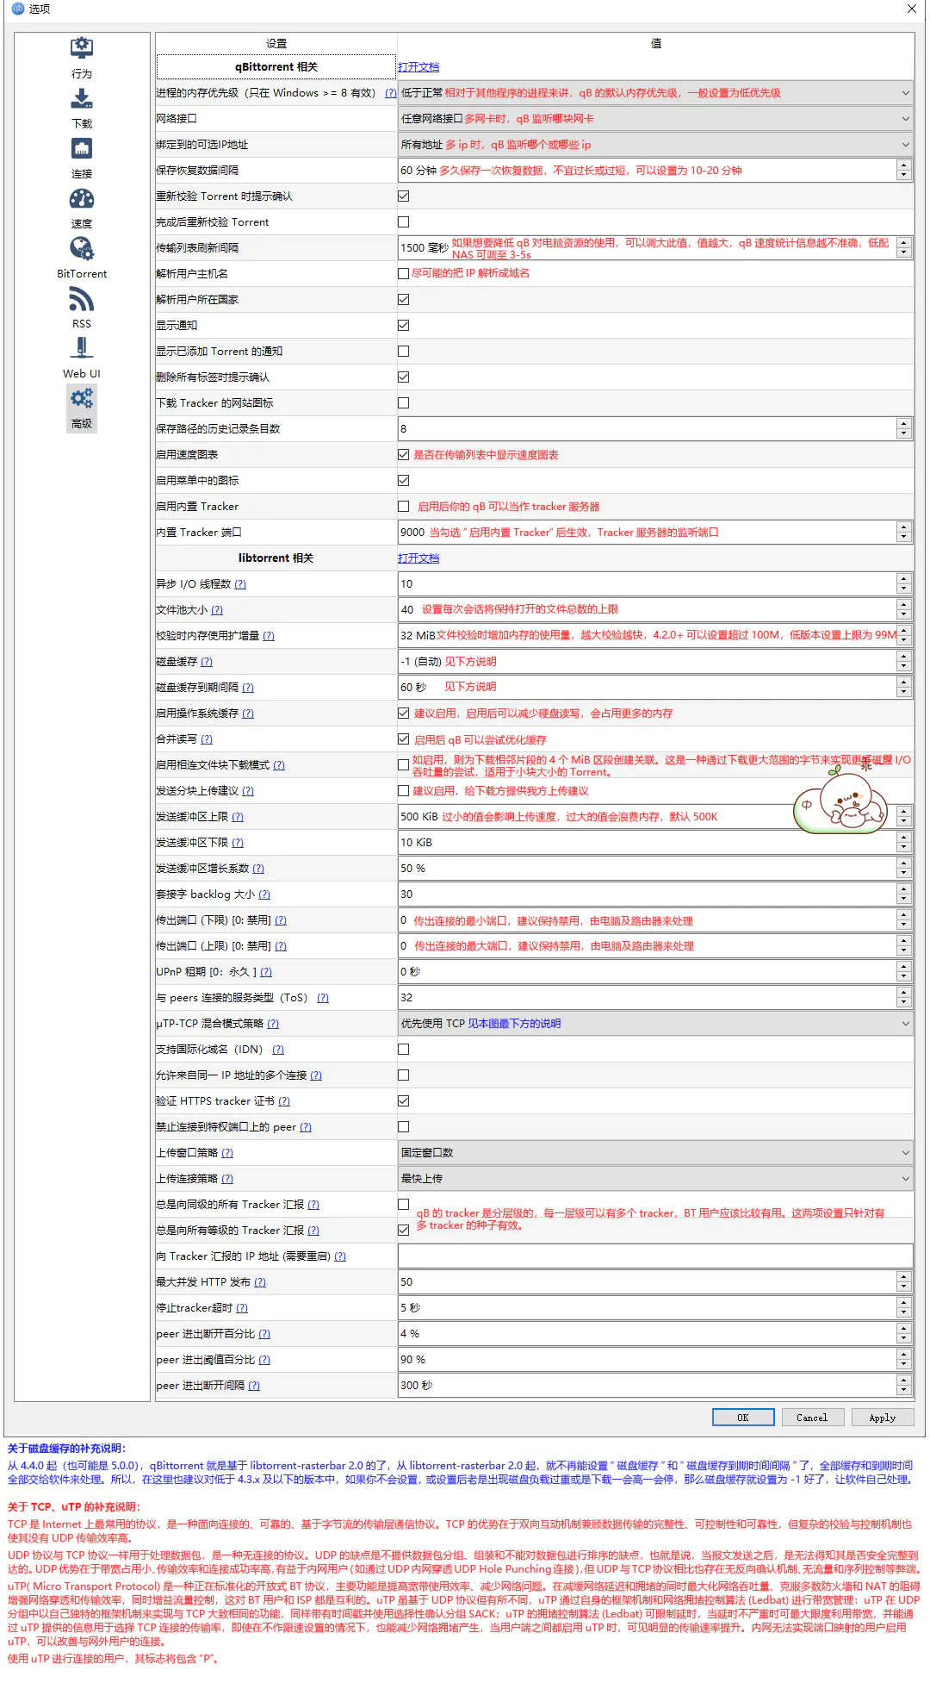Open libtorrent 相关 打开文档 link
The width and height of the screenshot is (930, 1689).
(x=418, y=558)
